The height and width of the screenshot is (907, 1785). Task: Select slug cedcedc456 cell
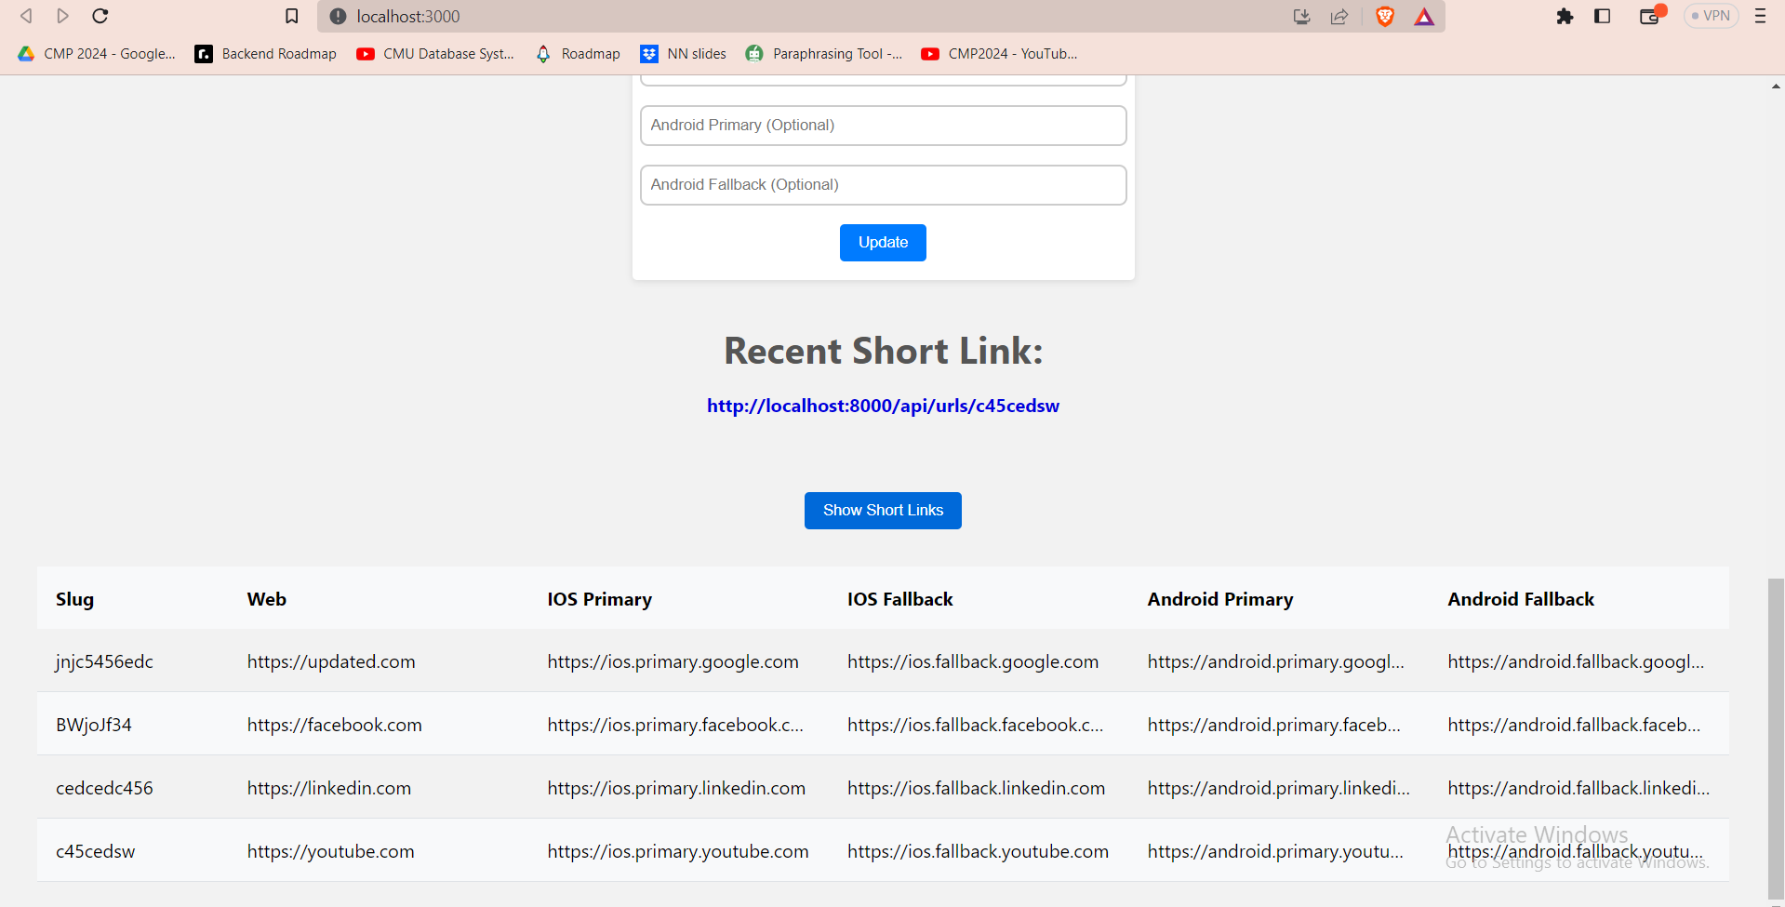coord(104,788)
